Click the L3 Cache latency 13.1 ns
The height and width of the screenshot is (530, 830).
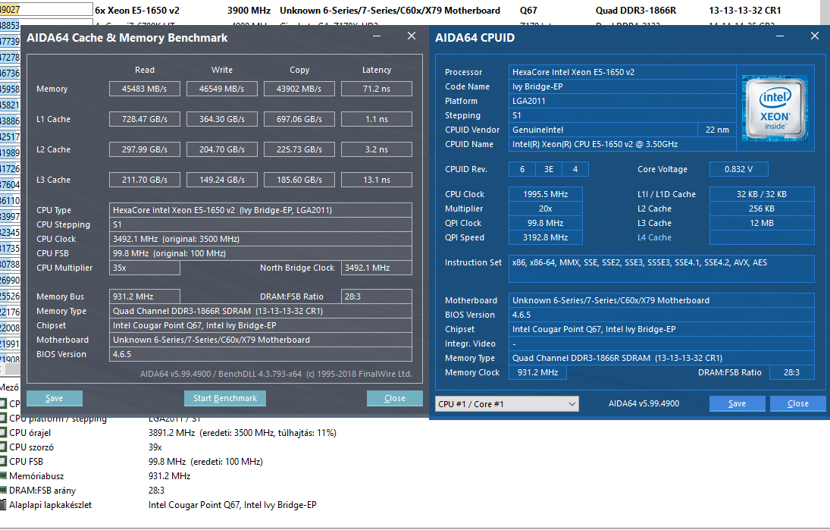[x=377, y=180]
